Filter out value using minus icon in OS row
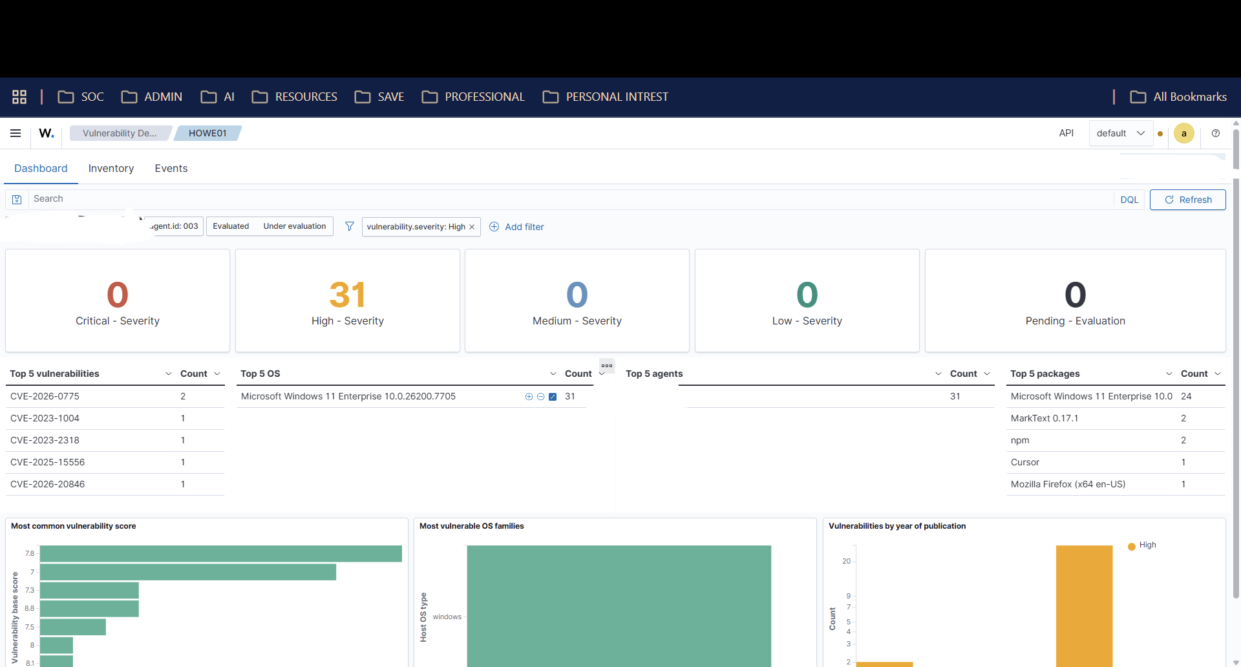The width and height of the screenshot is (1241, 667). click(540, 397)
